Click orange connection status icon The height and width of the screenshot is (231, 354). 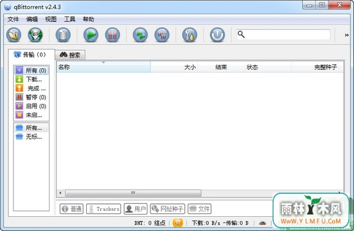pos(178,223)
